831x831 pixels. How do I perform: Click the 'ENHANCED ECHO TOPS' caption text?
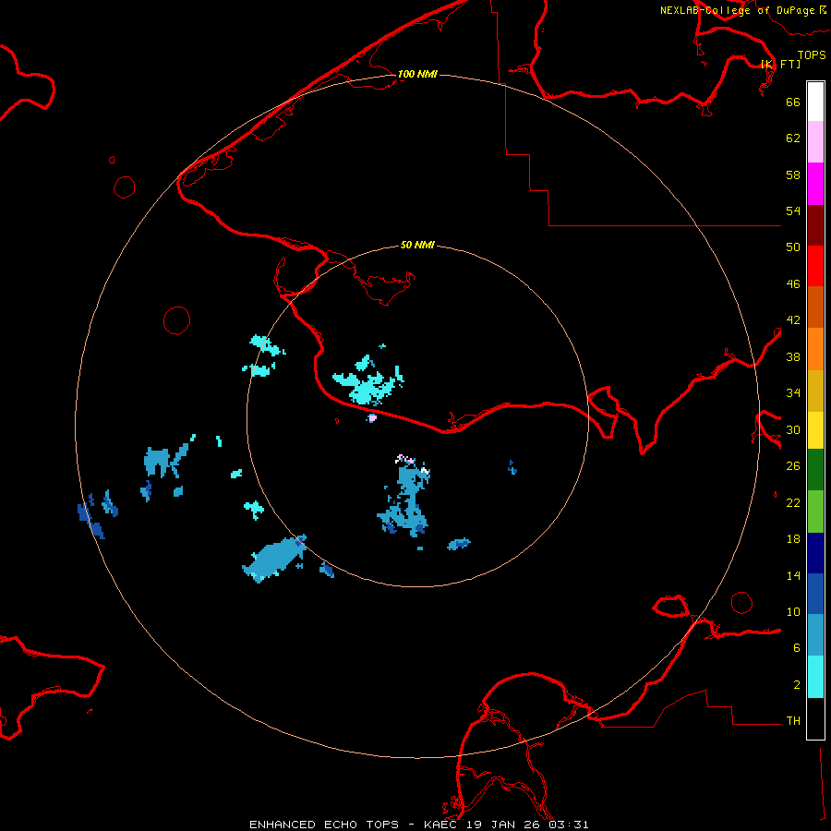pos(324,825)
